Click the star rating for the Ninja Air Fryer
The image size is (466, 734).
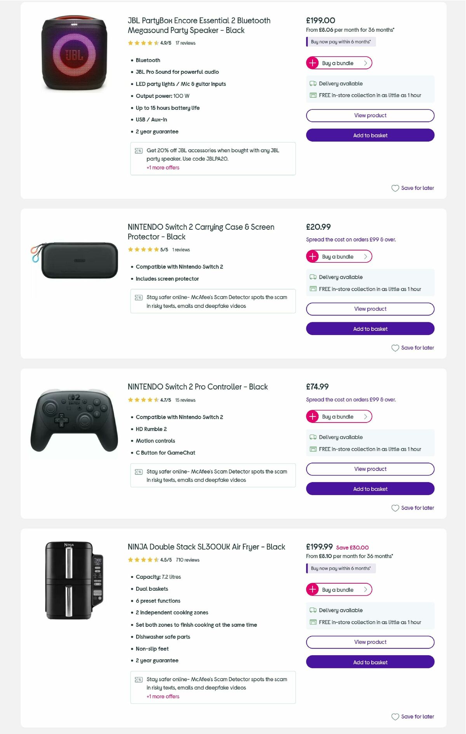tap(143, 560)
